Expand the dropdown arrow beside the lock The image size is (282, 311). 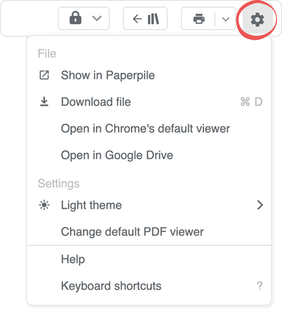point(96,19)
